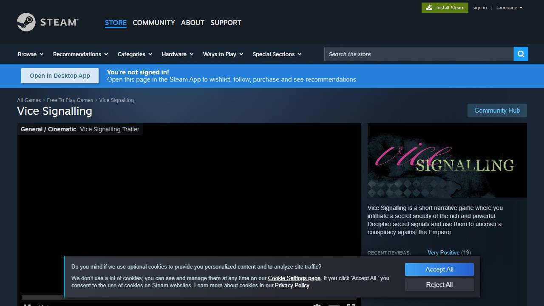Click the Vice Signalling header image
Image resolution: width=544 pixels, height=306 pixels.
pyautogui.click(x=447, y=160)
